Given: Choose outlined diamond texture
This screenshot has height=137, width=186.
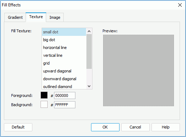Looking at the screenshot, I should 64,87.
